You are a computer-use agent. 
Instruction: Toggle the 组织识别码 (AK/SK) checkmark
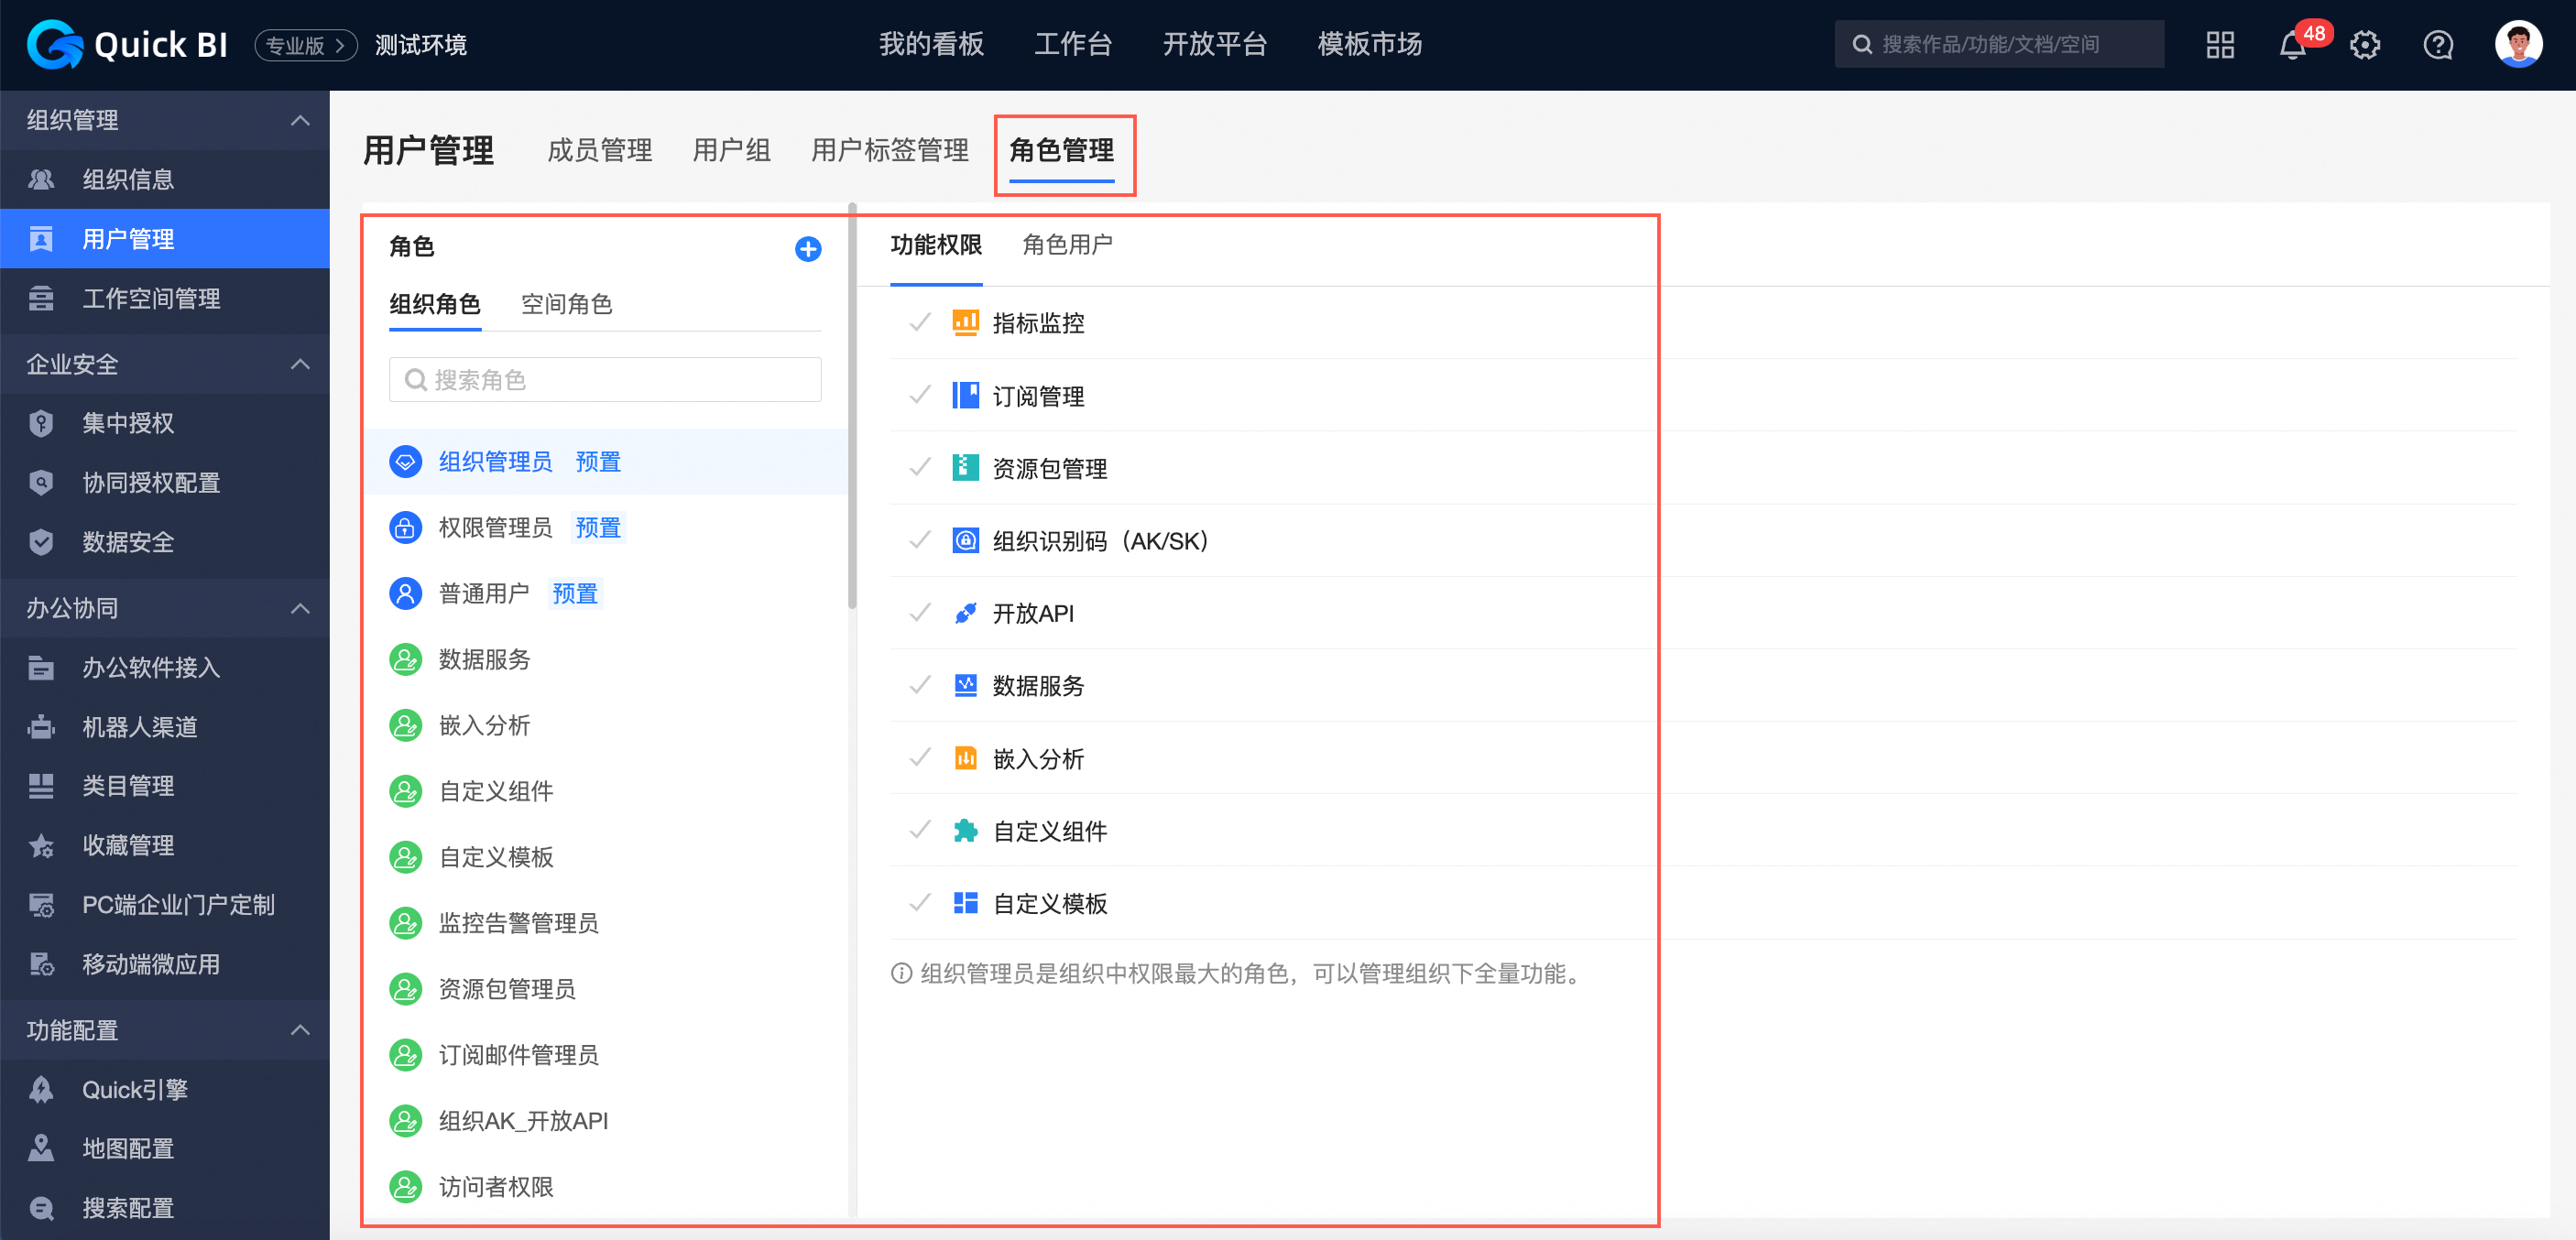920,541
